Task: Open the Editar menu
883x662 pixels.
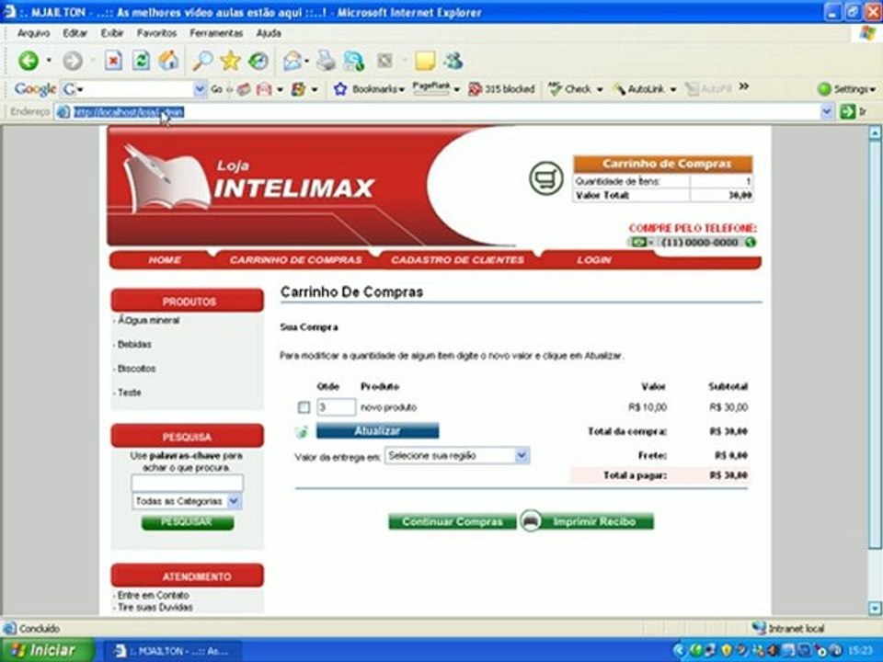Action: click(x=75, y=33)
